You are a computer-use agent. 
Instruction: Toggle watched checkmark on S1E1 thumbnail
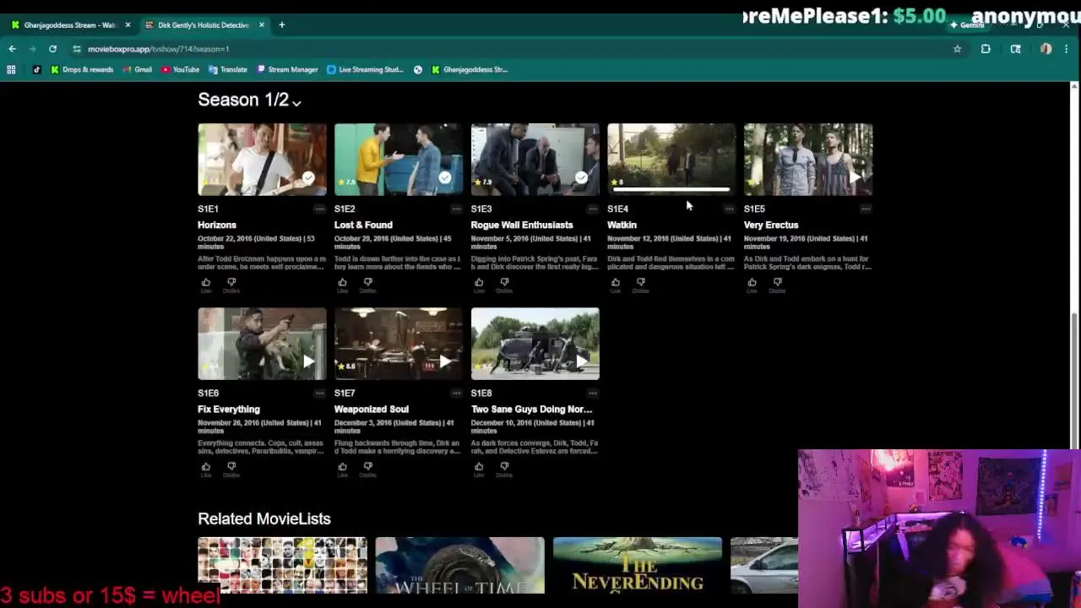pos(308,177)
